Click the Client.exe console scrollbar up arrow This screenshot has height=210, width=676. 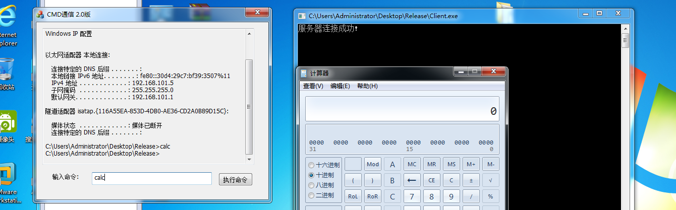625,29
